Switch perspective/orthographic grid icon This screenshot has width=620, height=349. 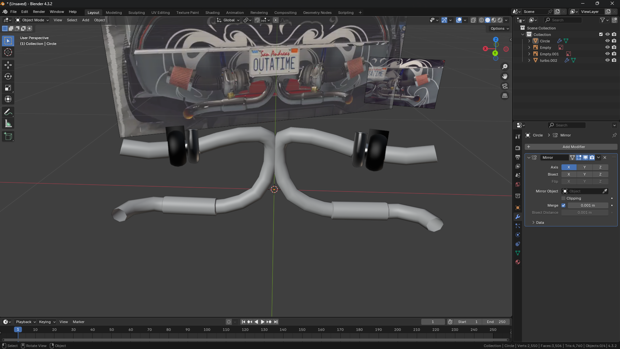[505, 96]
